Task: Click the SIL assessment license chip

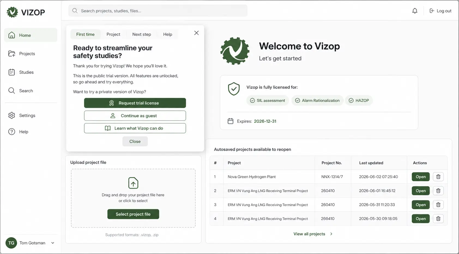Action: pos(268,100)
